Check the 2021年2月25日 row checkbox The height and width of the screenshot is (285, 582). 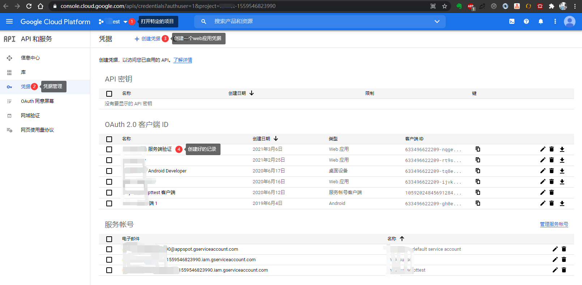[109, 160]
